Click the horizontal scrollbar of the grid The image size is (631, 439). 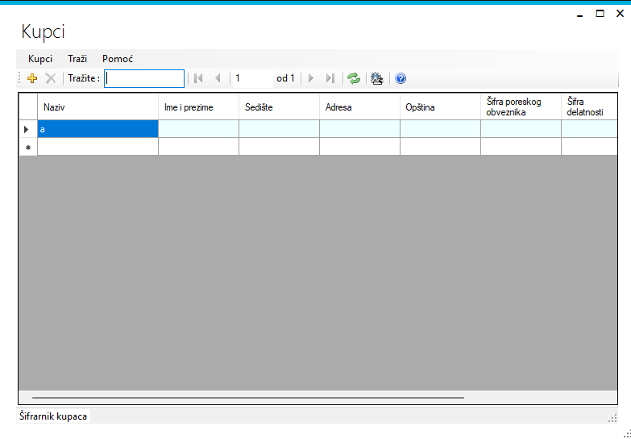click(x=248, y=398)
